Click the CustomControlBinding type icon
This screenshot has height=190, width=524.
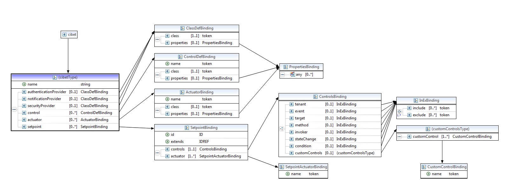424,167
